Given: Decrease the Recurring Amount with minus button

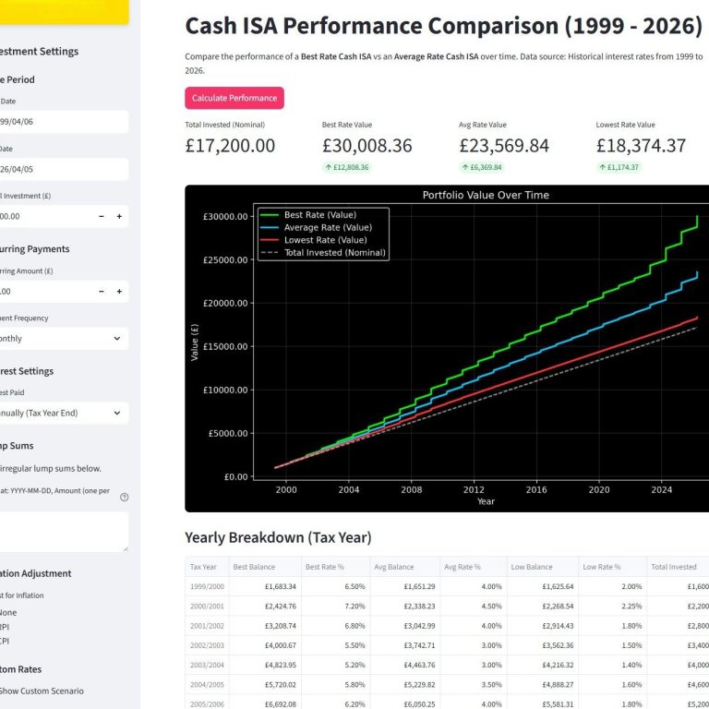Looking at the screenshot, I should (x=101, y=291).
